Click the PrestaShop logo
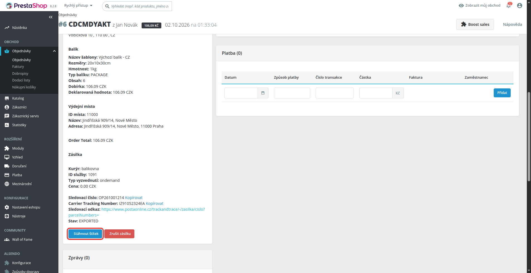The image size is (531, 273). point(26,6)
